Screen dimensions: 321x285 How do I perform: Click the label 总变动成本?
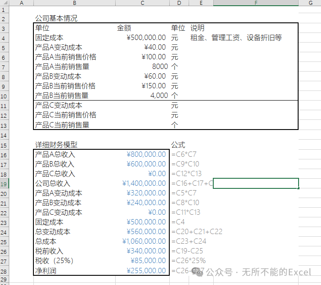pos(53,231)
